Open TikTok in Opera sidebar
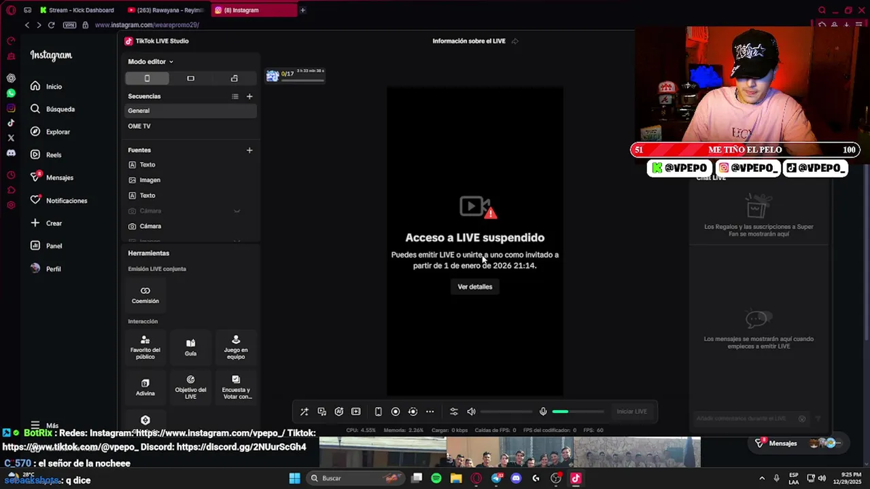Screen dimensions: 870x489 point(11,123)
